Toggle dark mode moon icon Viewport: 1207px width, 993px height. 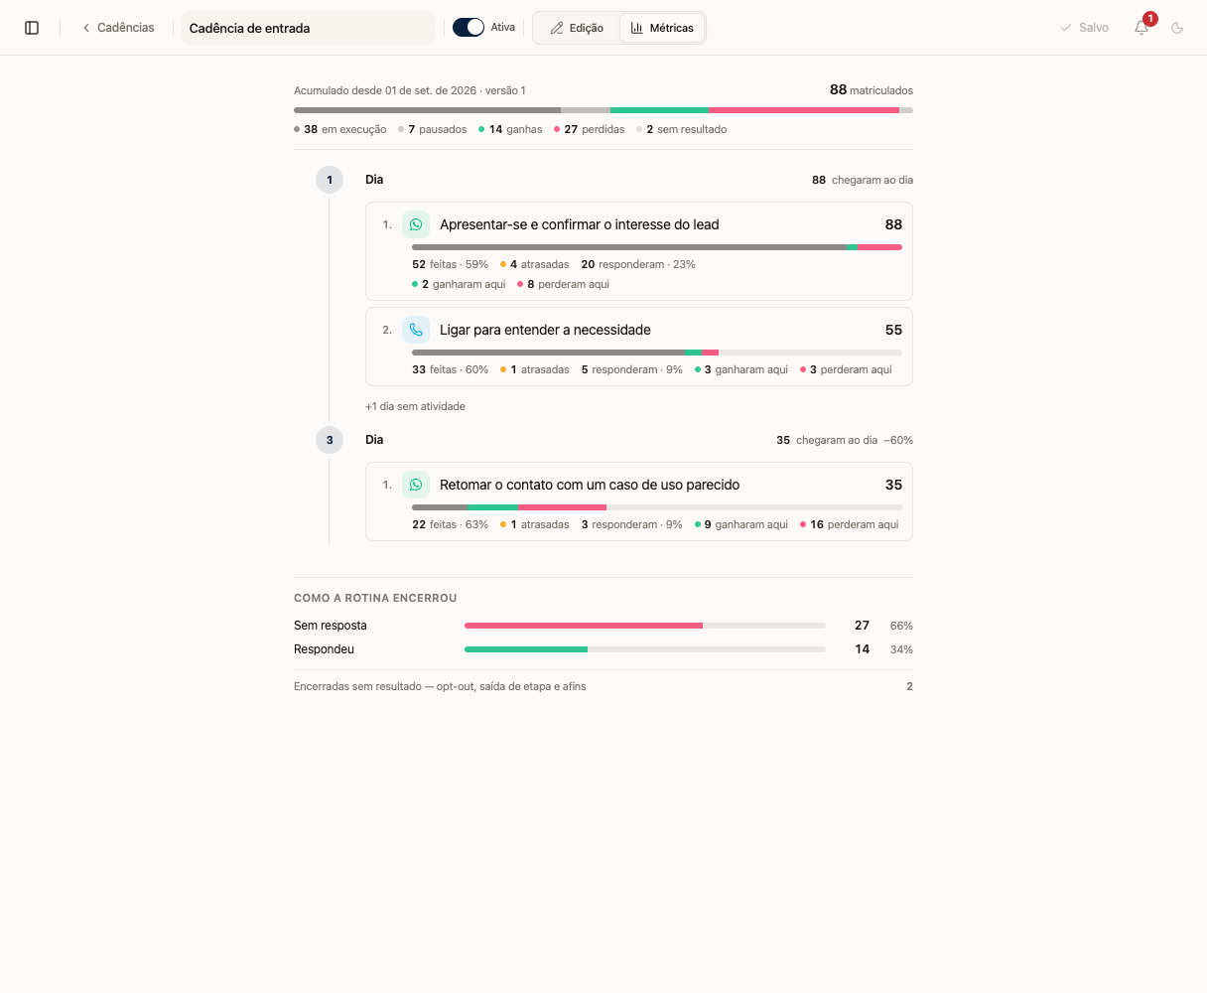[x=1177, y=28]
